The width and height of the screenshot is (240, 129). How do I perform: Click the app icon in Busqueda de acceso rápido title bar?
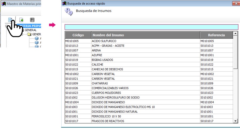pyautogui.click(x=64, y=3)
